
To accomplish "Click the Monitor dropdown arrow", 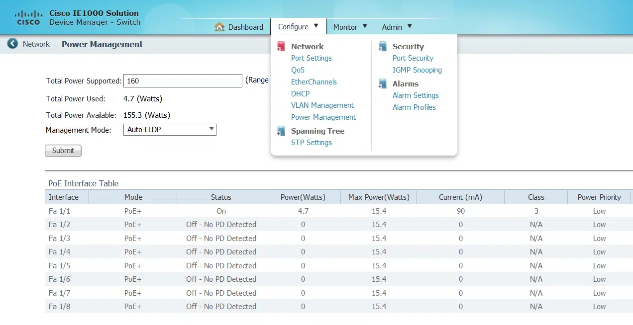I will pos(365,26).
